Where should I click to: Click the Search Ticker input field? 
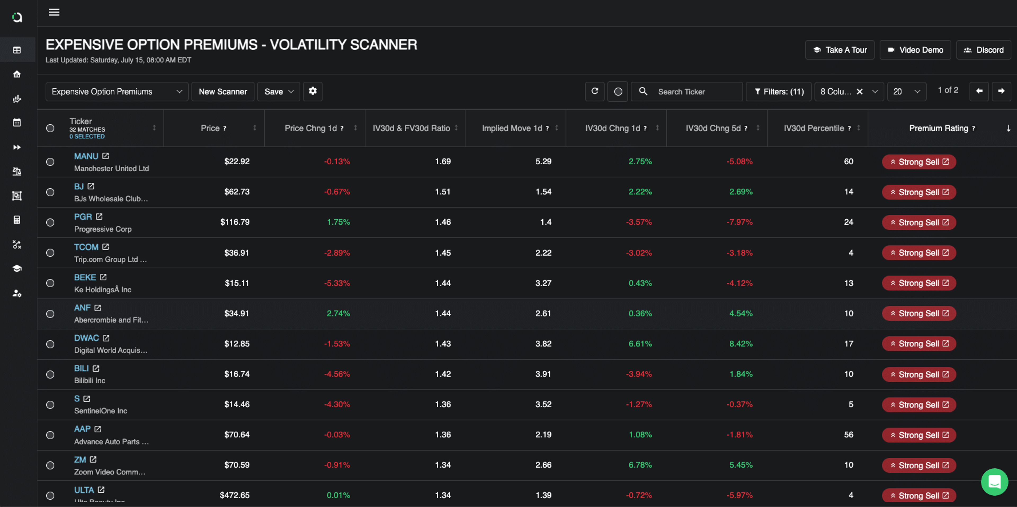pyautogui.click(x=687, y=92)
